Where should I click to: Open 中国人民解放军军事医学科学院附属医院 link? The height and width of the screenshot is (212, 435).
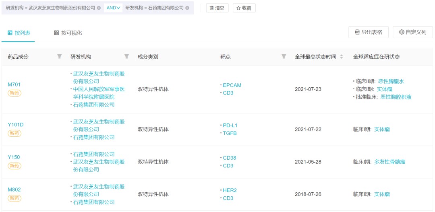tap(99, 93)
